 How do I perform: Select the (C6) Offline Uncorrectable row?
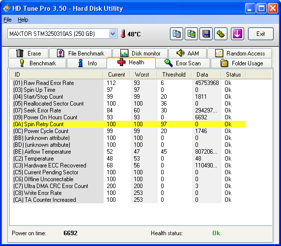click(x=129, y=179)
